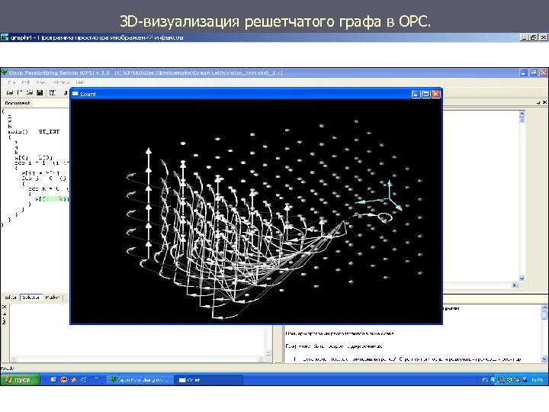This screenshot has width=549, height=412.
Task: Click the toolbar icon right of save
Action: click(52, 92)
